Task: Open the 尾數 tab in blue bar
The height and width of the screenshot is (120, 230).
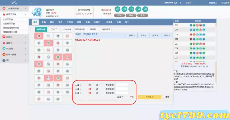Action: tap(79, 22)
